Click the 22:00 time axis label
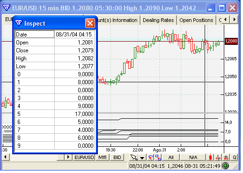The image size is (243, 173). 138,150
